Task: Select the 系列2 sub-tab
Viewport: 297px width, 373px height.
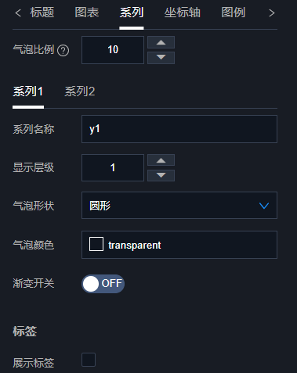Action: [x=80, y=91]
